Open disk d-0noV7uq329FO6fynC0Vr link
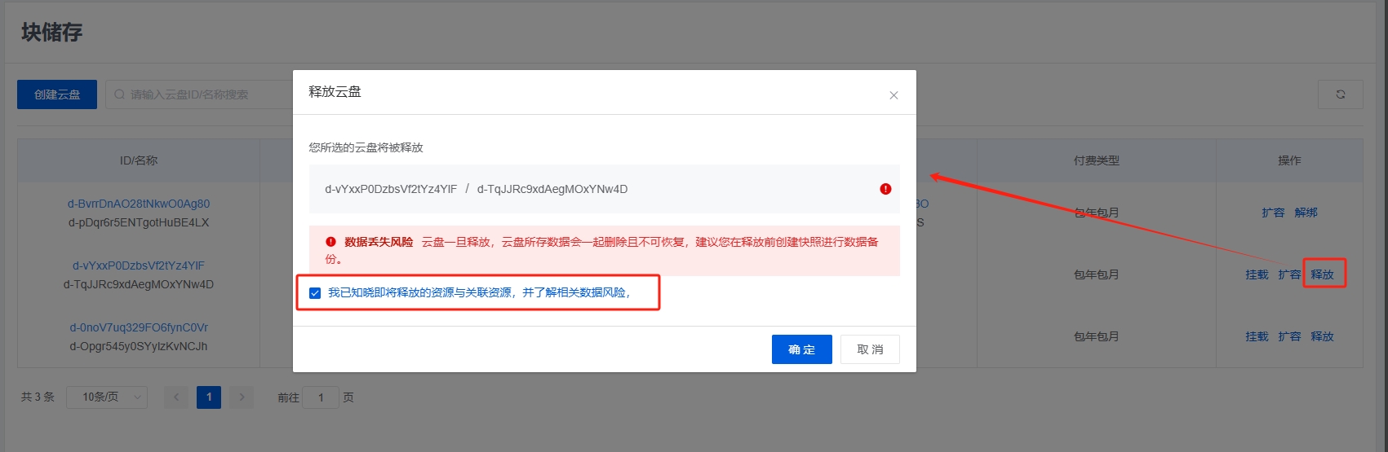 pos(139,327)
